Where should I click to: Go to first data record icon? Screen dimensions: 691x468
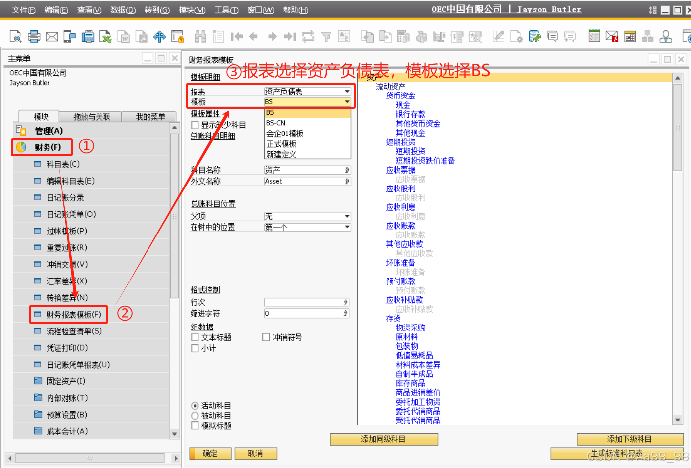(237, 36)
